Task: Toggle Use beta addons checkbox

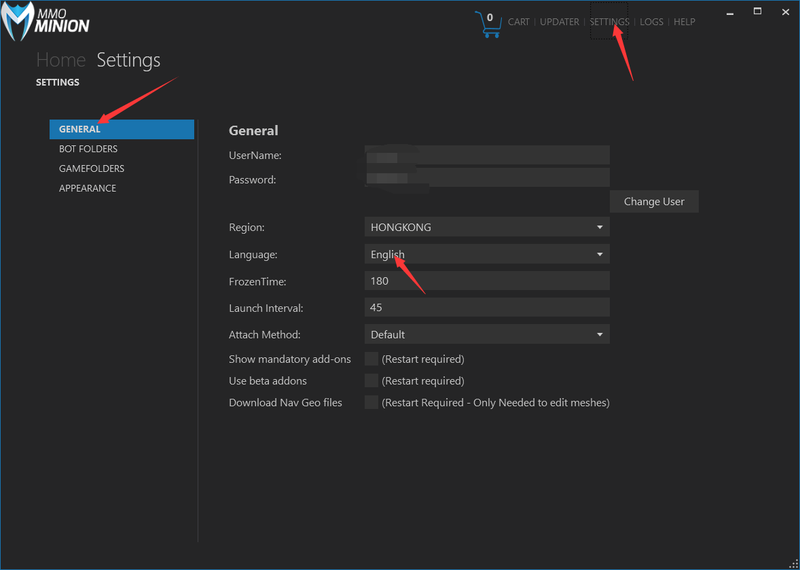Action: click(x=371, y=380)
